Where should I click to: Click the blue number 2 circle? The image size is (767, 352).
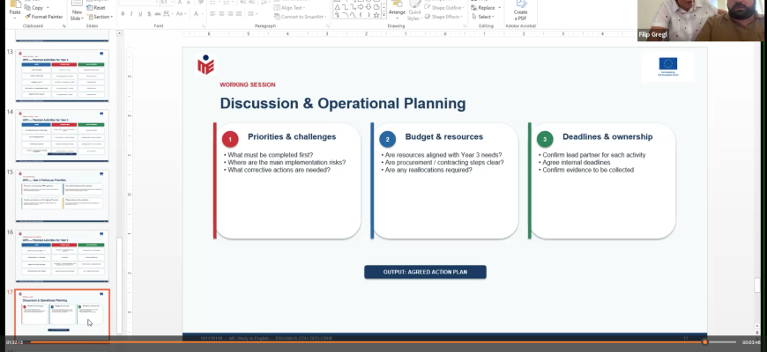(x=387, y=139)
